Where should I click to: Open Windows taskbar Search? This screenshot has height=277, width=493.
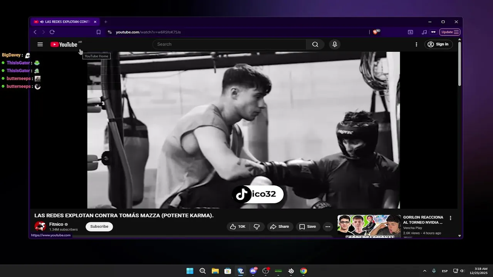click(203, 271)
